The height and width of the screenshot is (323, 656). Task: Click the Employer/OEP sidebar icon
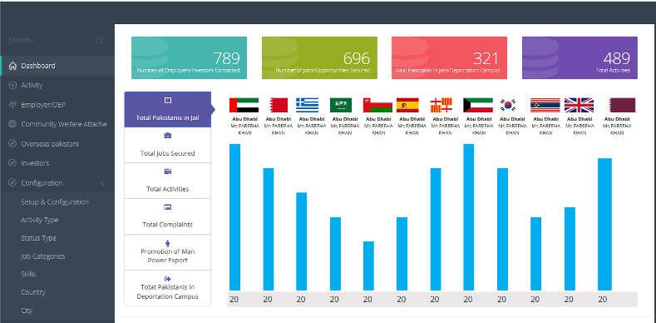tap(12, 105)
